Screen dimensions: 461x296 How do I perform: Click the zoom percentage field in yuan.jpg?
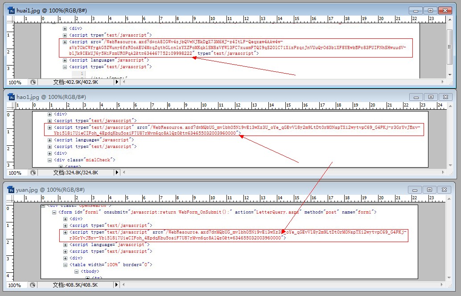click(15, 285)
